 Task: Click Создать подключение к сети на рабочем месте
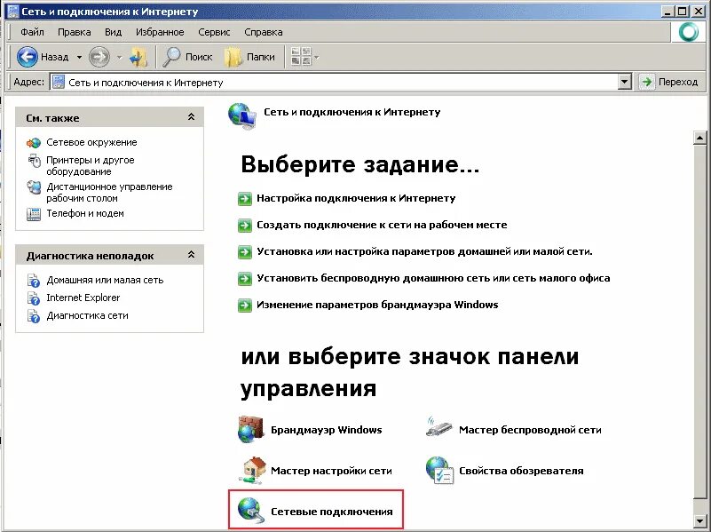(x=382, y=225)
